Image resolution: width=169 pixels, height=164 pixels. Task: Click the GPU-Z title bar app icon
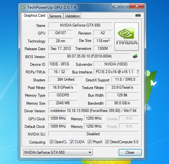23,8
